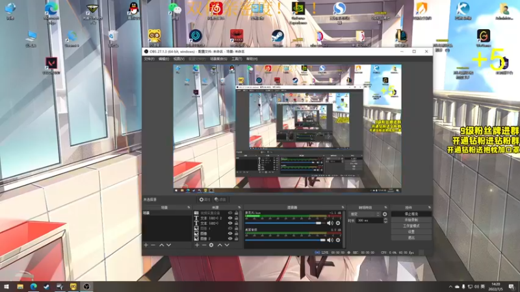
Task: Click the 开始录制 button
Action: click(411, 220)
